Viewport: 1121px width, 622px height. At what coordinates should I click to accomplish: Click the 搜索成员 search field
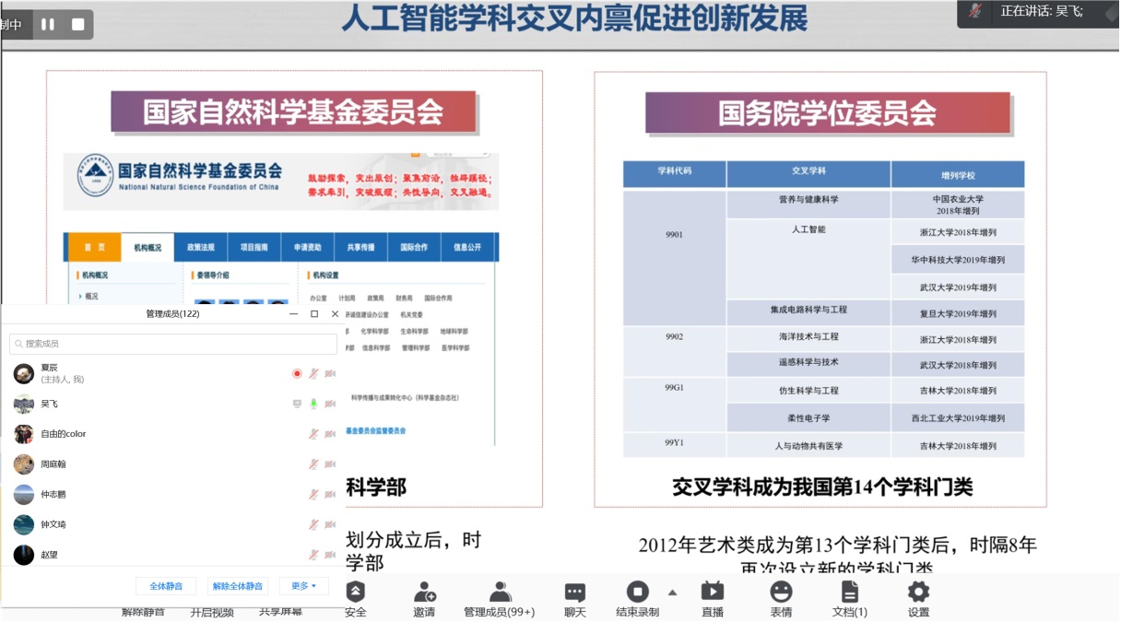[x=173, y=344]
